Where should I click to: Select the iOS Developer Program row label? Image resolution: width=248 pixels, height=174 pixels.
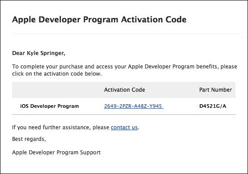coord(50,106)
